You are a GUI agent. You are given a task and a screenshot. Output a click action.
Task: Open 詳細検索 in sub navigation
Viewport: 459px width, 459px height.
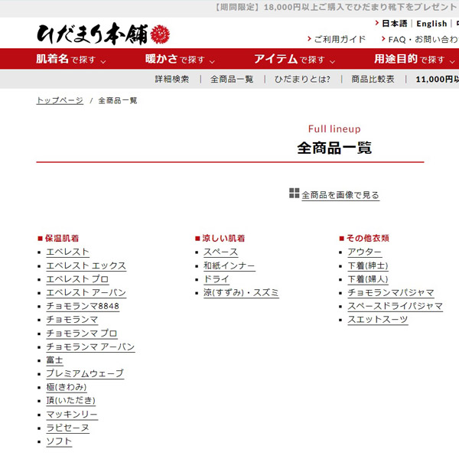click(x=172, y=79)
